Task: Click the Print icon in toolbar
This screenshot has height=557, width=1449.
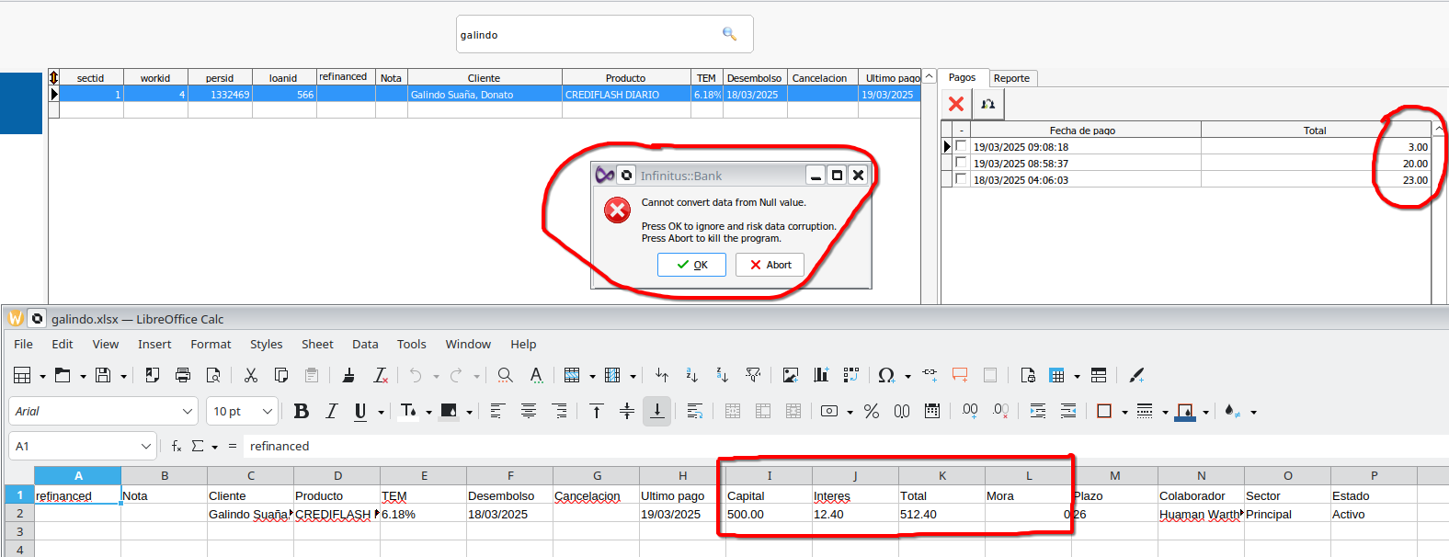Action: [183, 375]
